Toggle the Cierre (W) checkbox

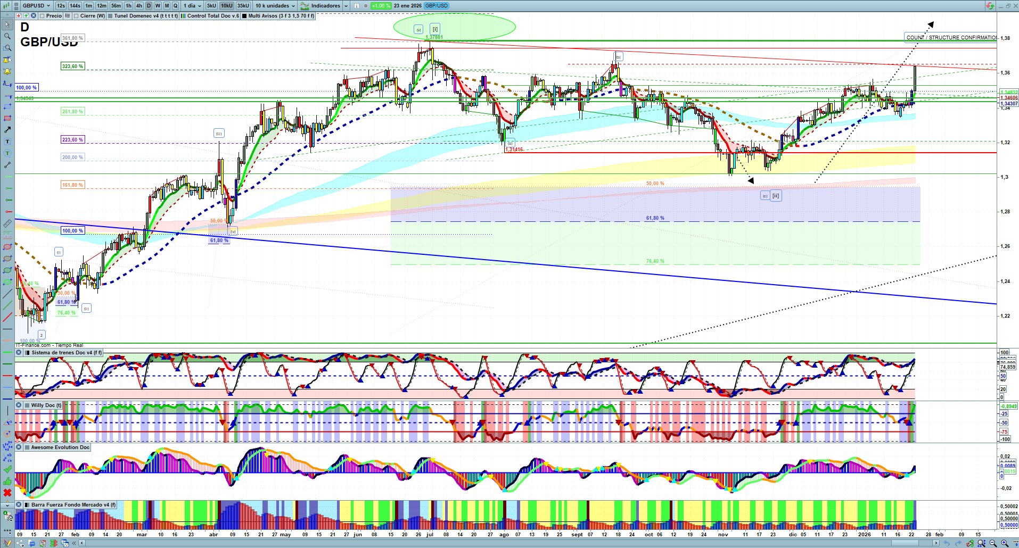tap(76, 16)
